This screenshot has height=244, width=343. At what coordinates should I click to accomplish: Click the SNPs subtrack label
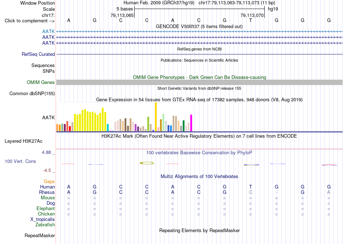click(x=49, y=71)
